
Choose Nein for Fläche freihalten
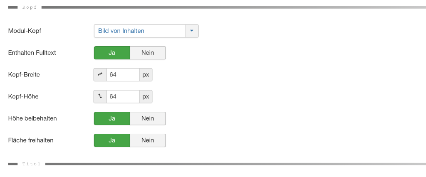148,140
